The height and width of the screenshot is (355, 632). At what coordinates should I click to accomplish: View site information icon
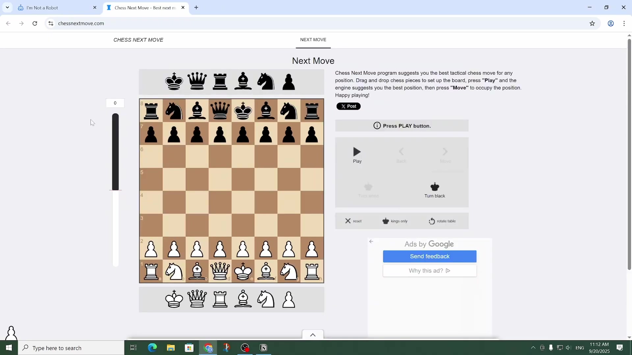(51, 23)
